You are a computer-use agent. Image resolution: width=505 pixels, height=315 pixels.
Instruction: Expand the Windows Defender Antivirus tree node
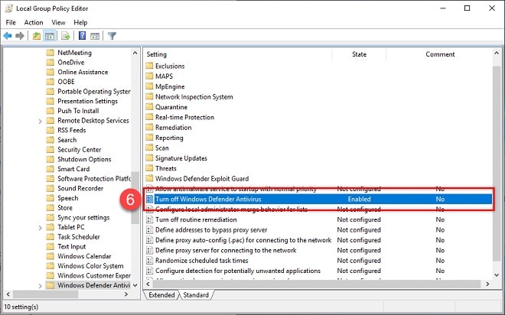coord(40,285)
